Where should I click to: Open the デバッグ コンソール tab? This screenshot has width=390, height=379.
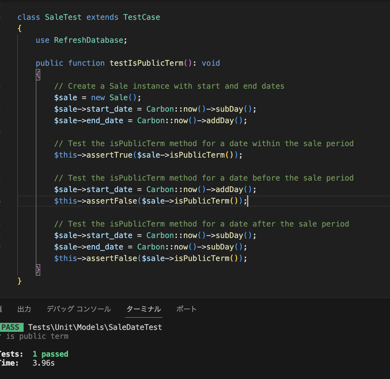(x=79, y=309)
